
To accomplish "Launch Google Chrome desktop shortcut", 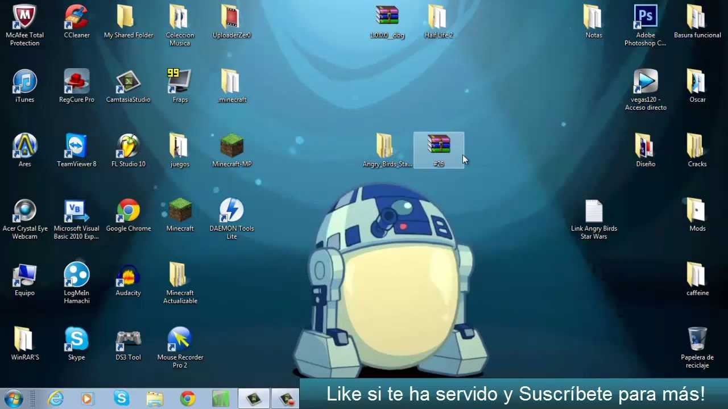I will pyautogui.click(x=129, y=215).
